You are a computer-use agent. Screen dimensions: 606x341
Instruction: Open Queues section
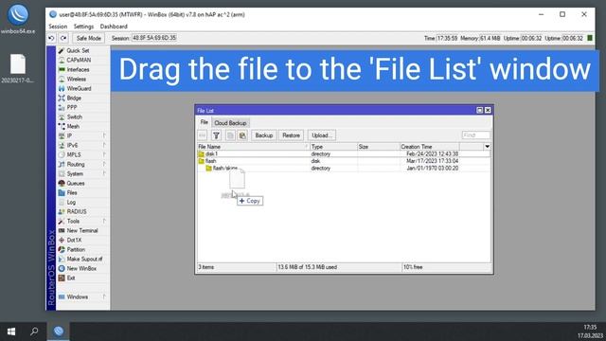76,183
